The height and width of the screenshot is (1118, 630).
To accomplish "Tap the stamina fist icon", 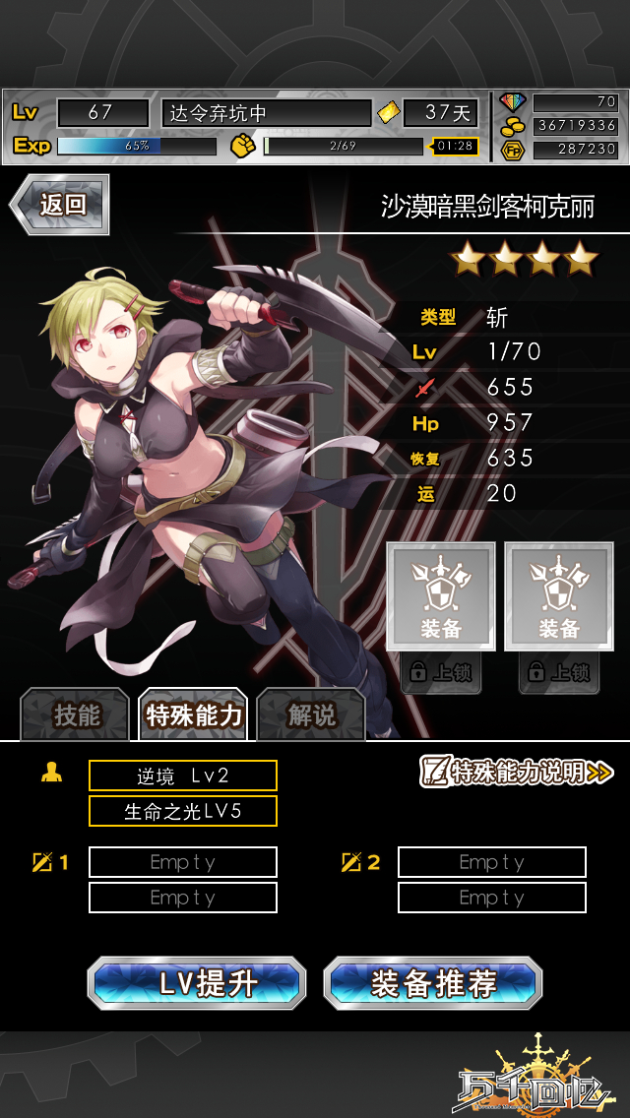I will (x=243, y=146).
